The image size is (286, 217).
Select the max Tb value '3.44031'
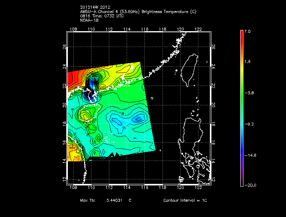point(114,200)
